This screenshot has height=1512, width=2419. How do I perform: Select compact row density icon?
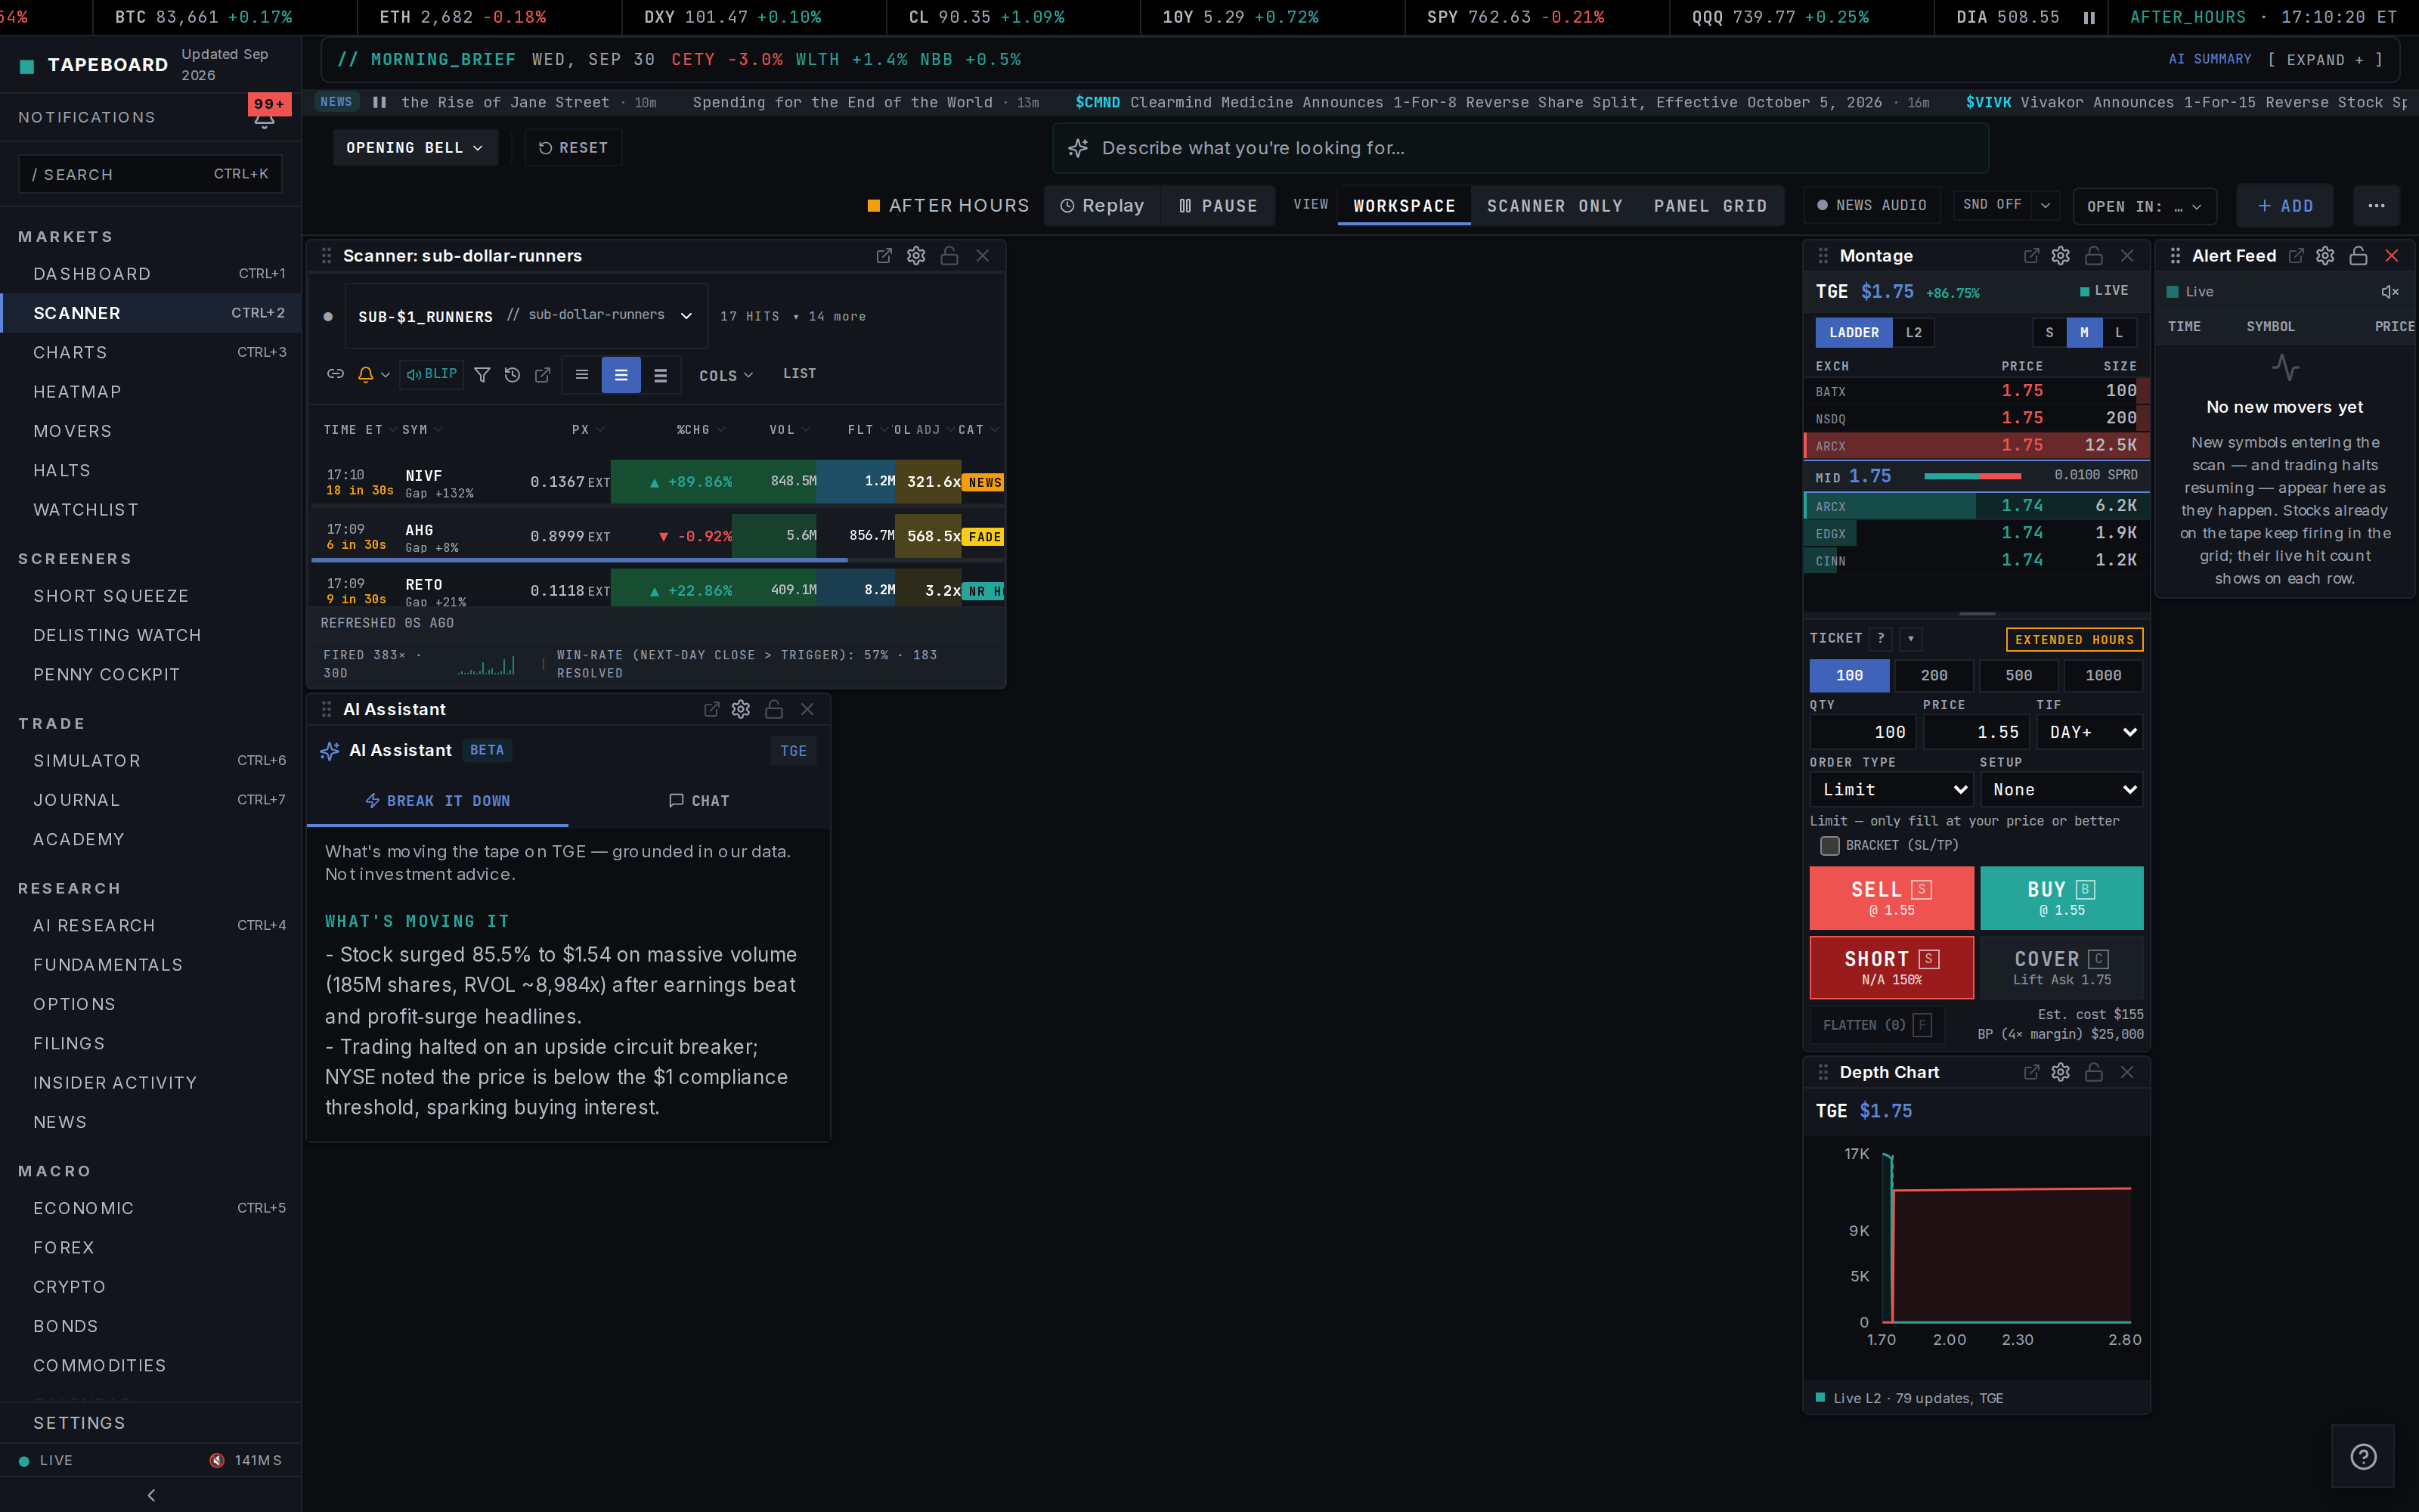point(582,375)
